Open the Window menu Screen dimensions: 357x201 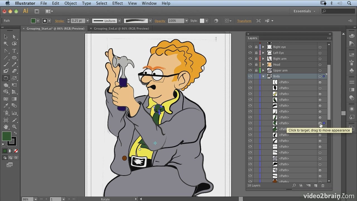[x=149, y=3]
